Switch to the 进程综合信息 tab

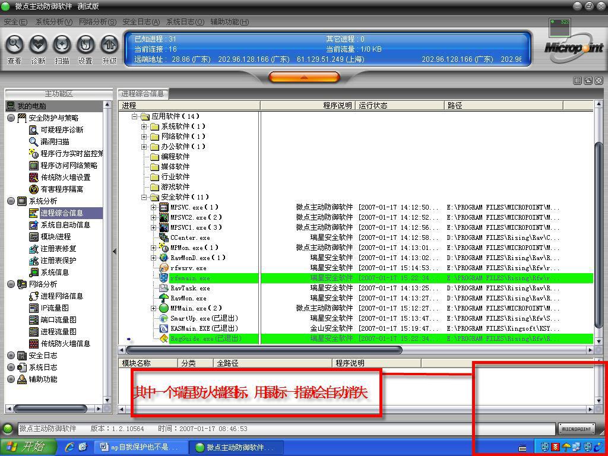(142, 93)
